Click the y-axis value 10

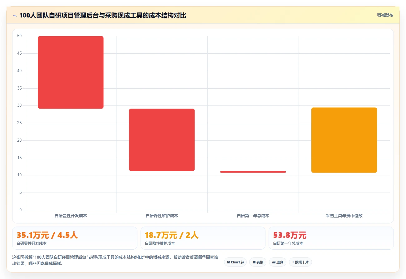coord(19,175)
